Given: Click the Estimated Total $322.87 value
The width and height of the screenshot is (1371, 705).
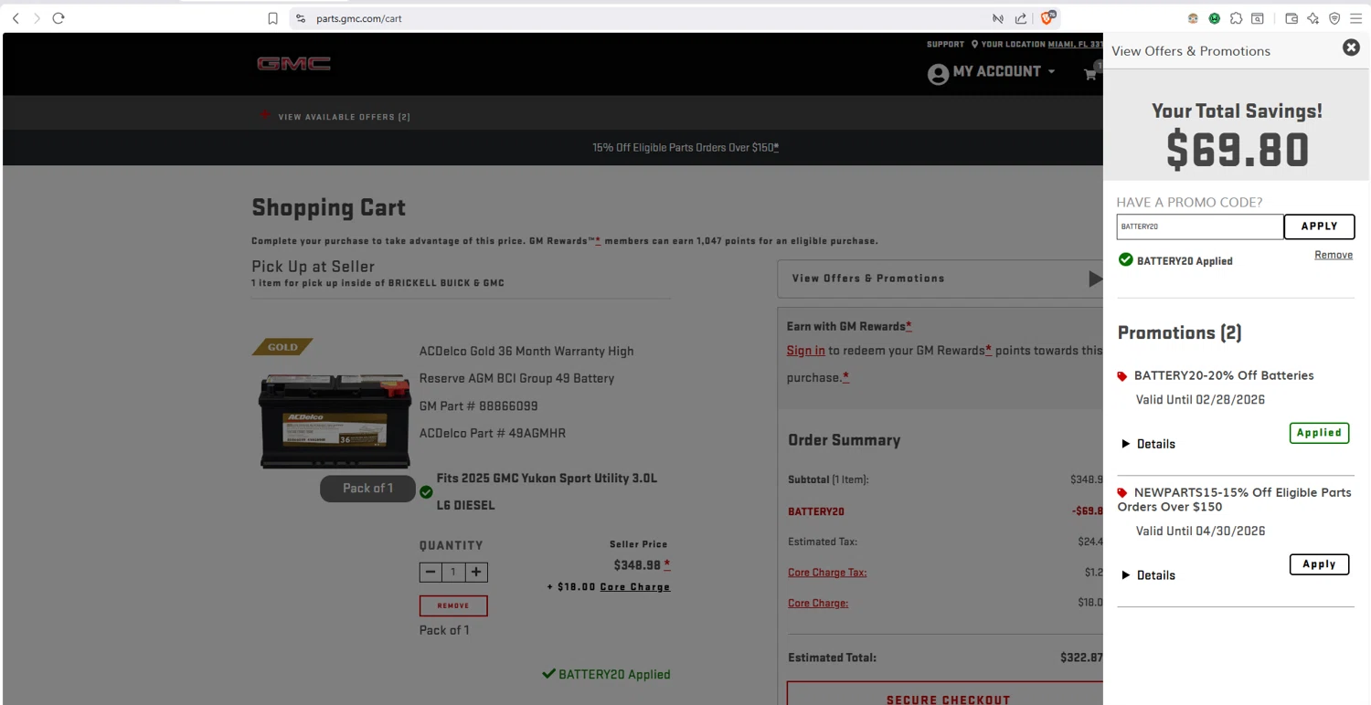Looking at the screenshot, I should pos(1081,658).
